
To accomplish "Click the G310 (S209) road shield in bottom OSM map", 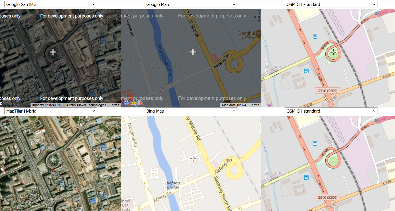I will 327,197.
